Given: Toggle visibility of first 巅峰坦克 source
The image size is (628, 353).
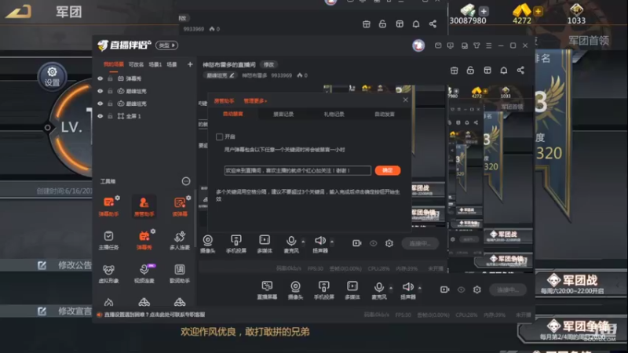Looking at the screenshot, I should [x=100, y=91].
